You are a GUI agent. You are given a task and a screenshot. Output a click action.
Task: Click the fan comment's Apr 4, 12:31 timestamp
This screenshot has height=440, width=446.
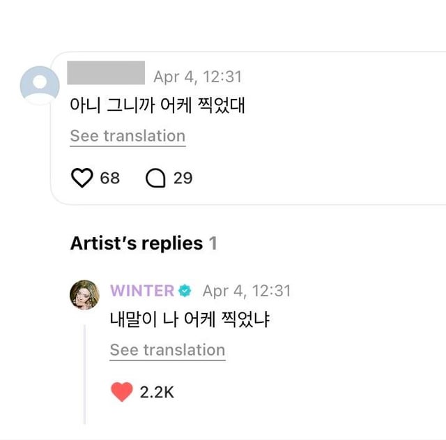(198, 77)
